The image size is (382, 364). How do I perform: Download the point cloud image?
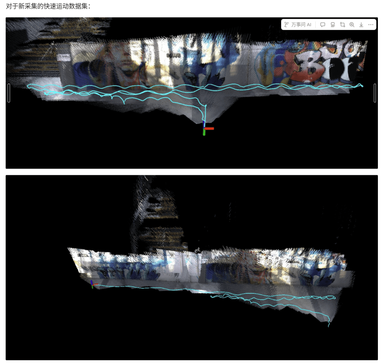361,25
